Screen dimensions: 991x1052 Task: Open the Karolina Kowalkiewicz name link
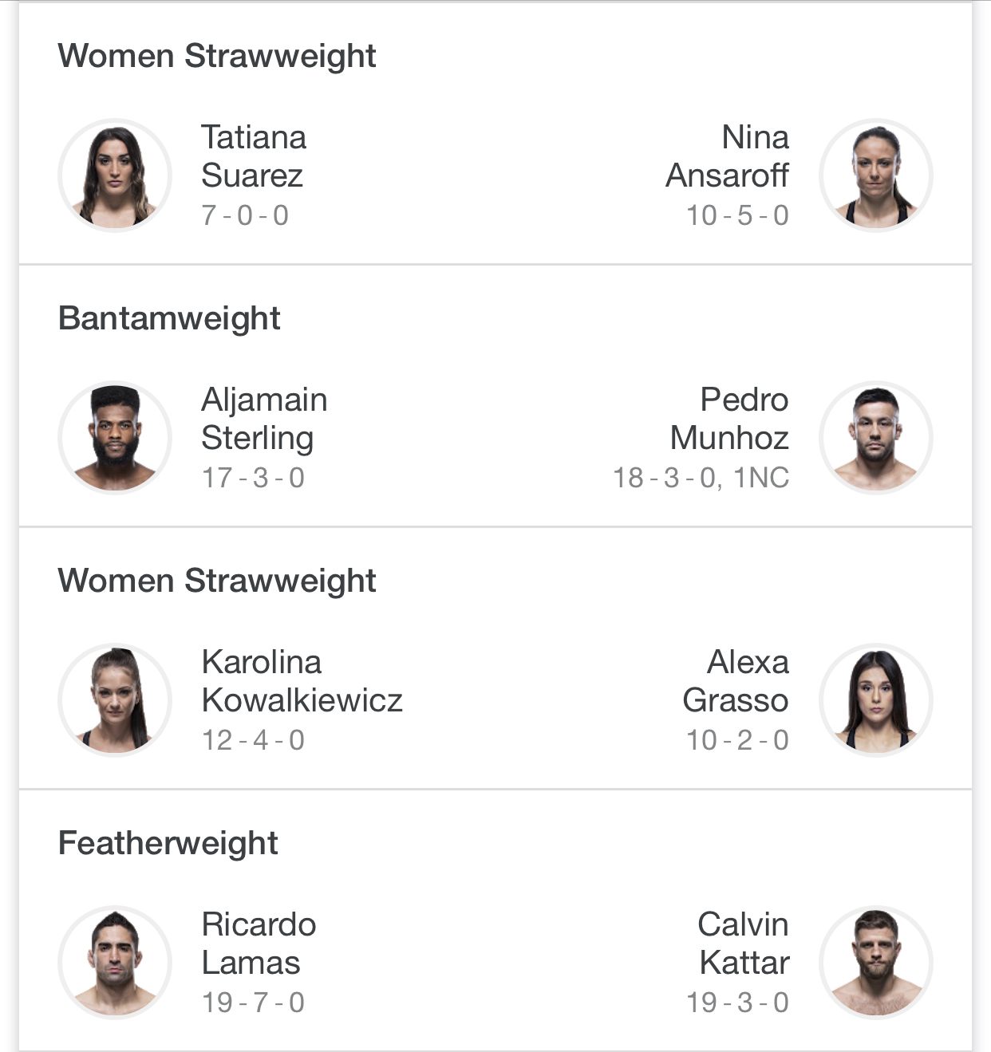click(x=302, y=681)
